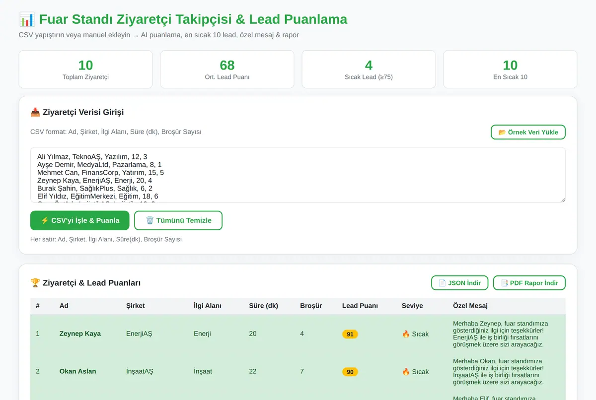The height and width of the screenshot is (400, 596).
Task: Click inside the CSV visitor data textarea
Action: (298, 175)
